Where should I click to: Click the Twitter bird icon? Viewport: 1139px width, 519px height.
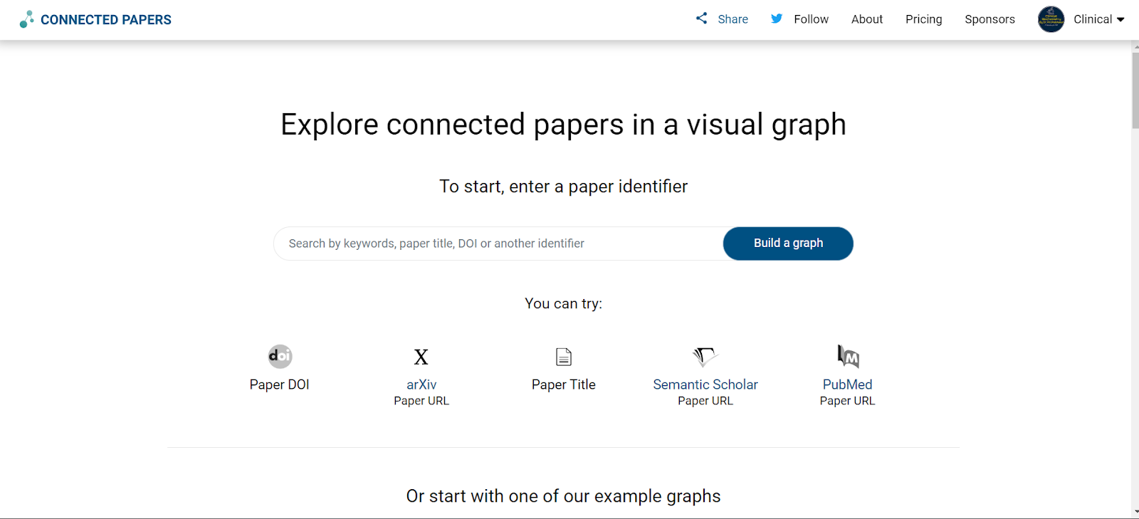[x=777, y=19]
